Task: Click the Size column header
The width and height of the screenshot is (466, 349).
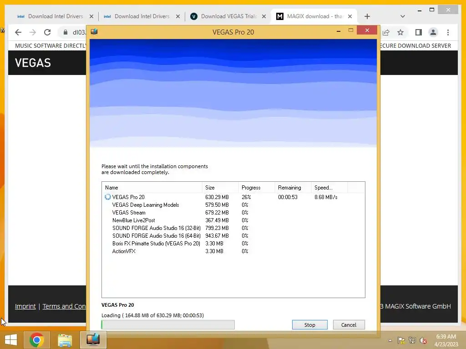Action: (220, 188)
